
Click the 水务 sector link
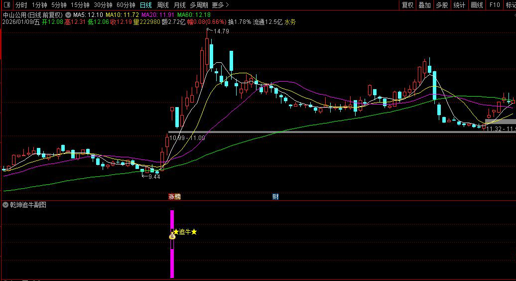tap(290, 22)
